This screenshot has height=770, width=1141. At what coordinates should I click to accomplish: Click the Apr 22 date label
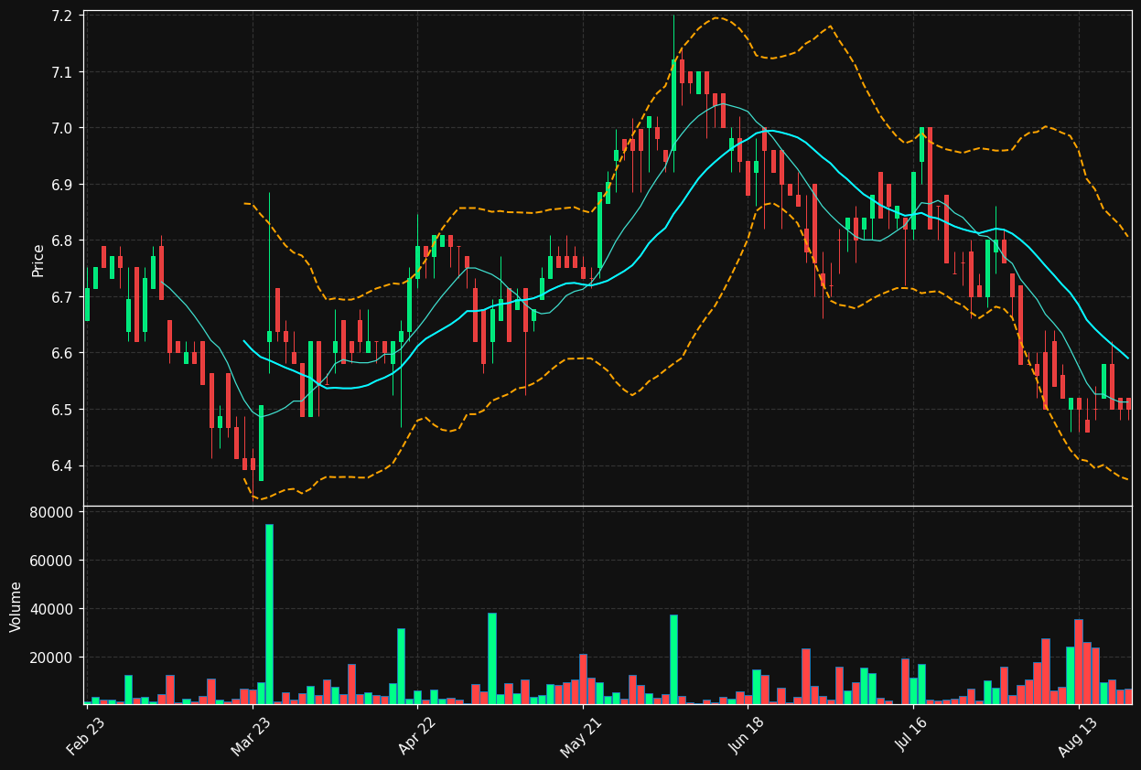click(x=416, y=736)
